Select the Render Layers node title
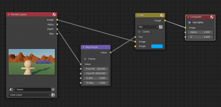The width and height of the screenshot is (221, 107). [19, 15]
